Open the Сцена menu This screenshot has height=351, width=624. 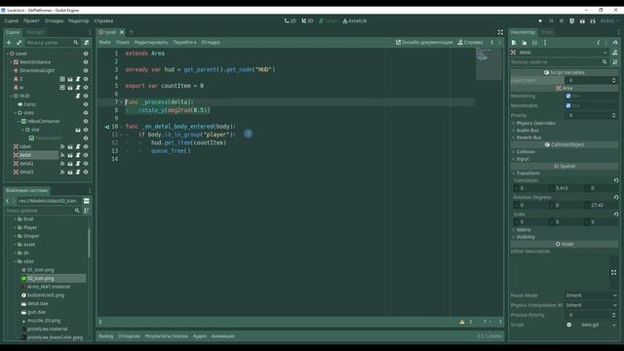click(12, 20)
